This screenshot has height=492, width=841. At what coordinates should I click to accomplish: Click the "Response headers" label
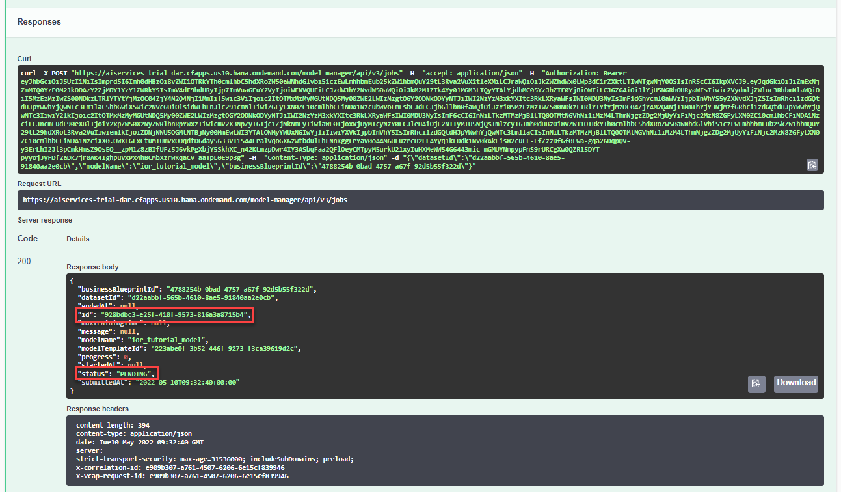pos(98,409)
